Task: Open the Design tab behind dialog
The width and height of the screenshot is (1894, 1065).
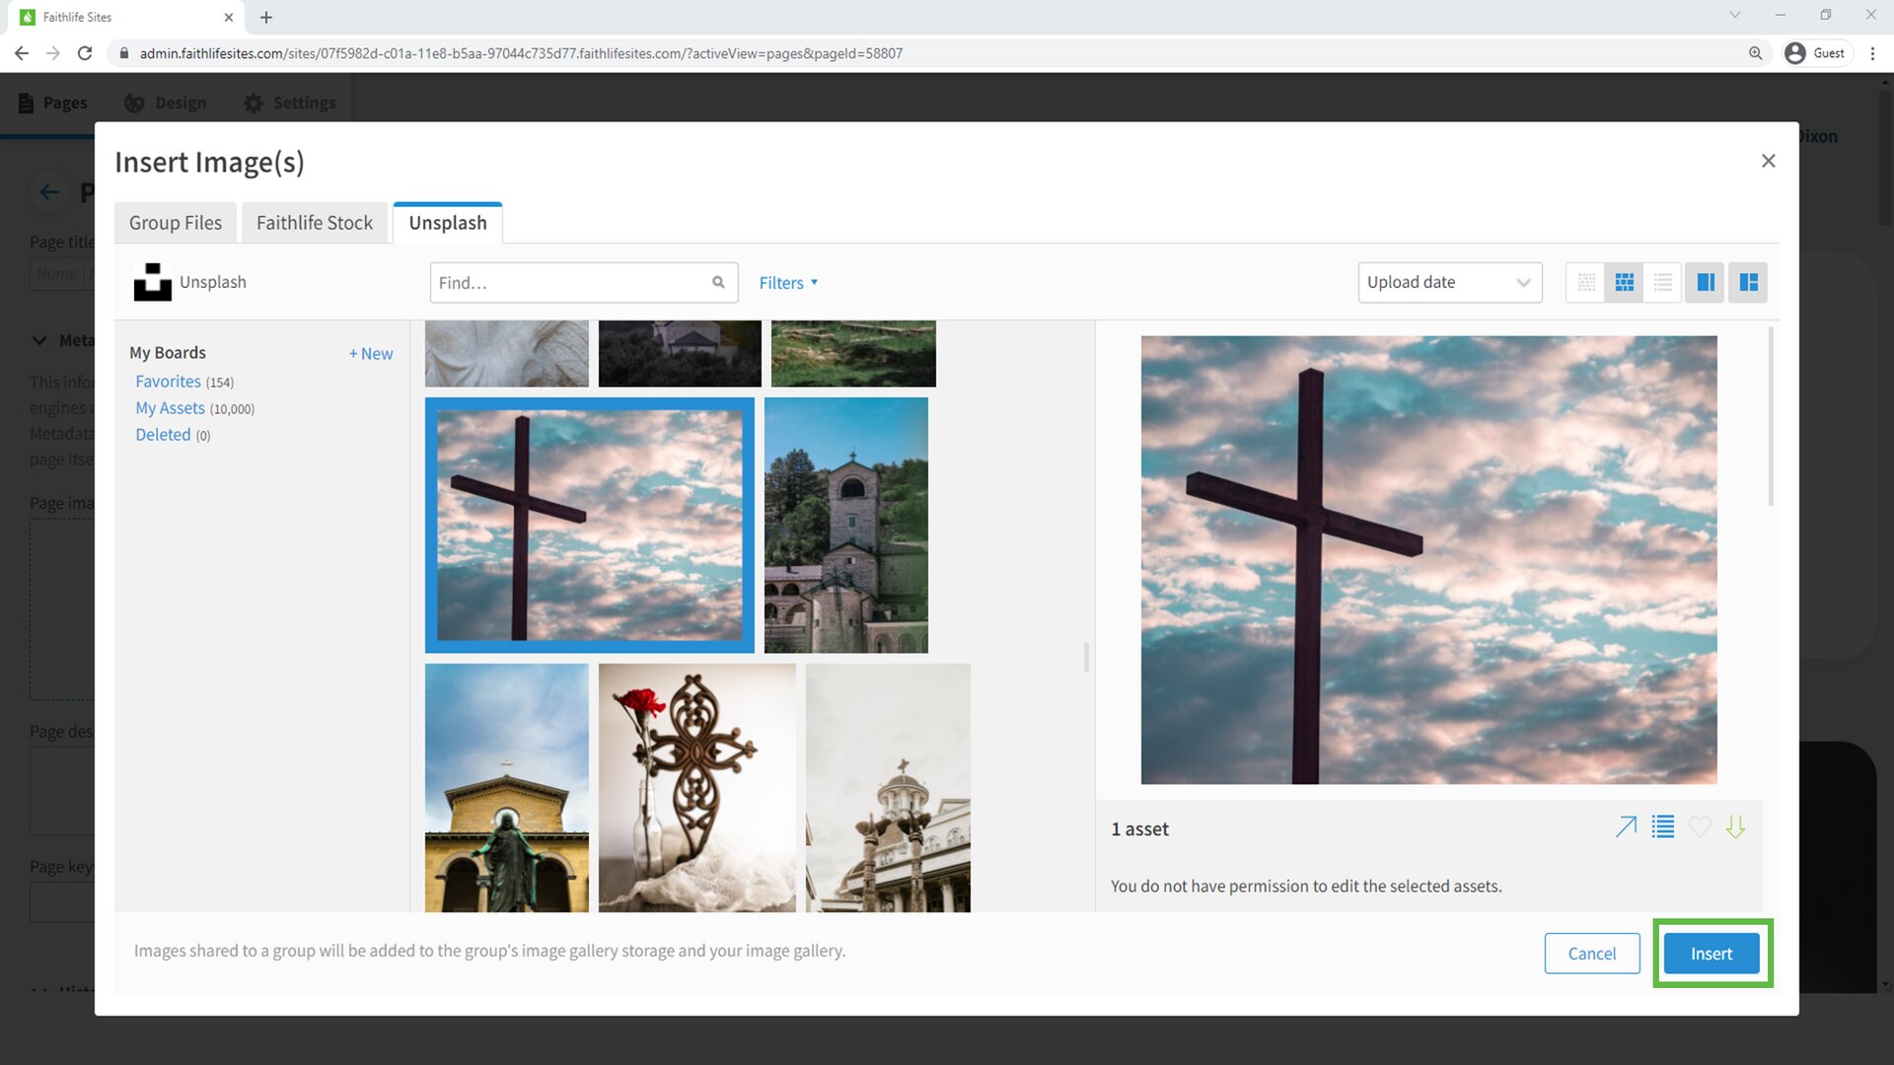Action: coord(166,103)
